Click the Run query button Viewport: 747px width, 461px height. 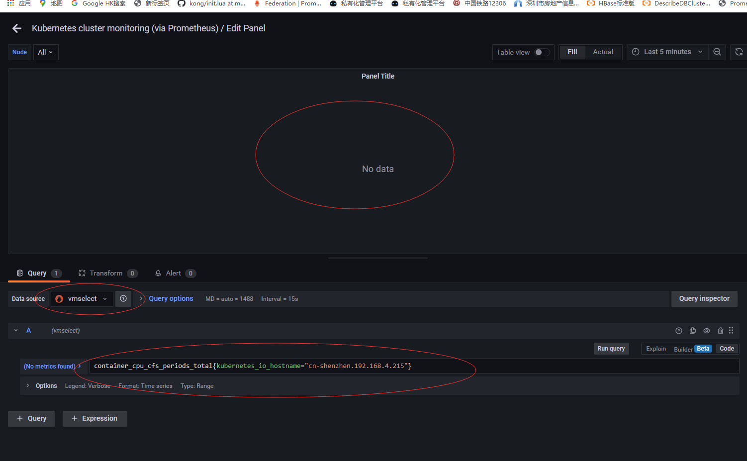(611, 348)
